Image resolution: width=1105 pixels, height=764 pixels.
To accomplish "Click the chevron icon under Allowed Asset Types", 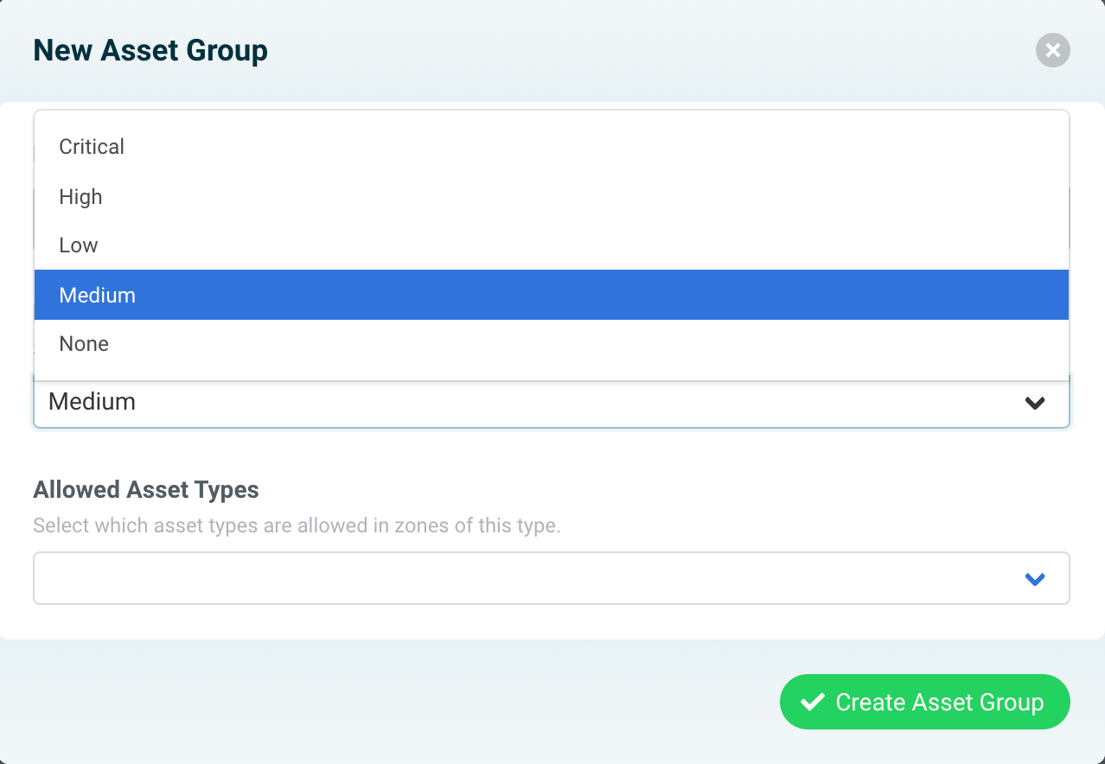I will tap(1035, 579).
